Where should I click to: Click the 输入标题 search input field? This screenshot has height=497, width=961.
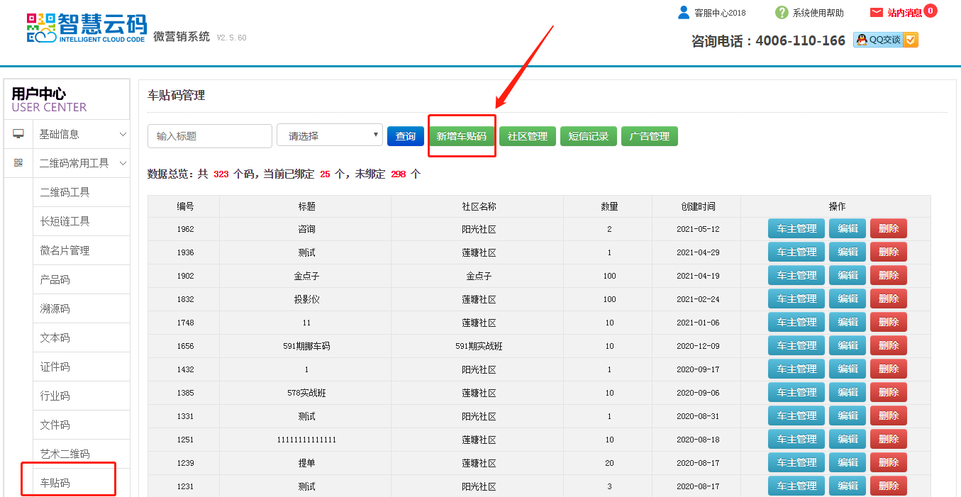pyautogui.click(x=210, y=136)
